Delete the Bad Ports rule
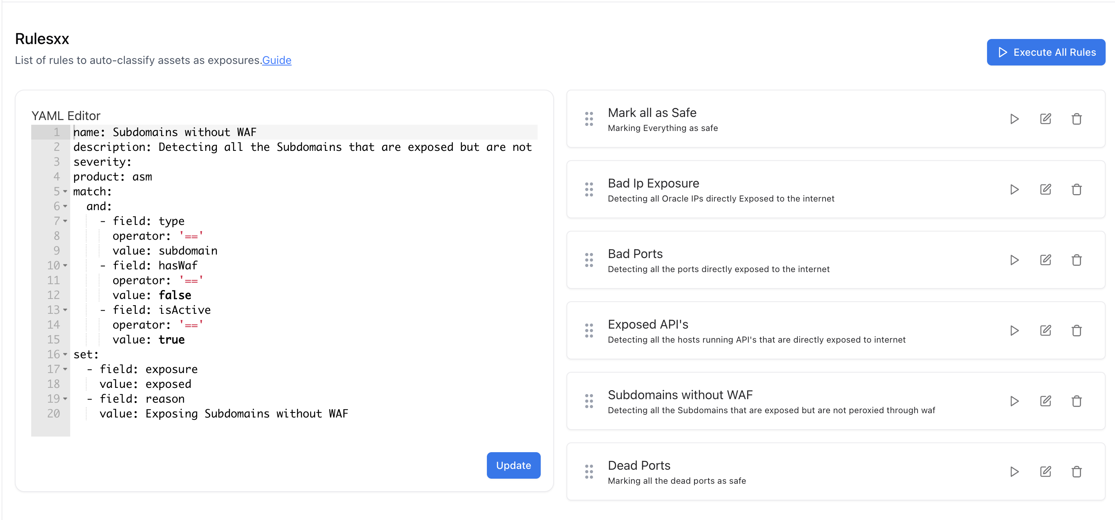Viewport: 1115px width, 520px height. click(x=1077, y=260)
